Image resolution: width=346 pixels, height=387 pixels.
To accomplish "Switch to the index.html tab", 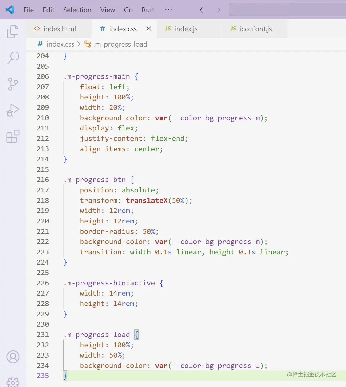I will [59, 29].
